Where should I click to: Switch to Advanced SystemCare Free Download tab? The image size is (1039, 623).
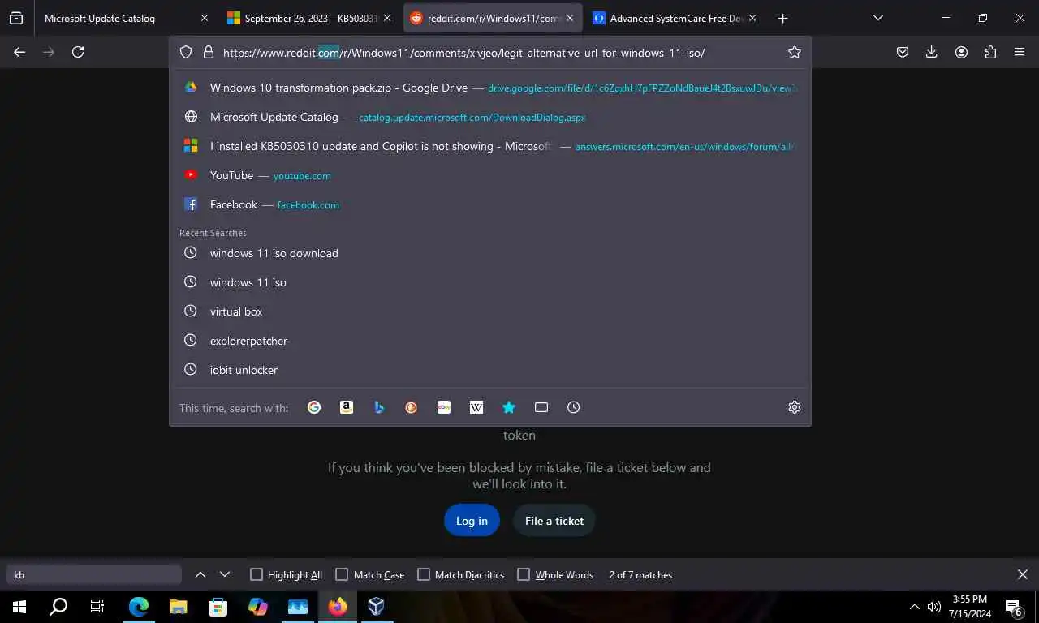[x=675, y=18]
